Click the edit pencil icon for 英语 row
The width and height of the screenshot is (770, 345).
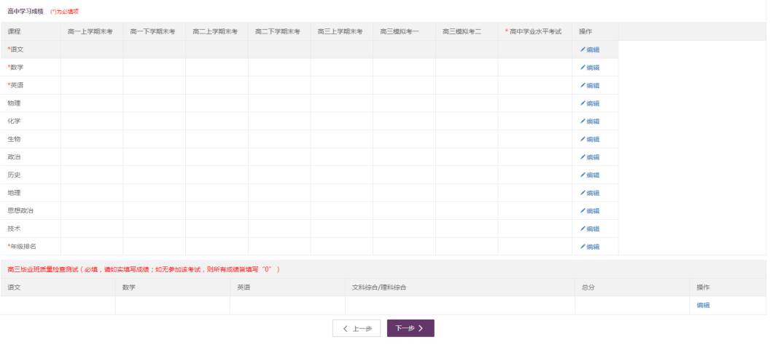tap(583, 85)
